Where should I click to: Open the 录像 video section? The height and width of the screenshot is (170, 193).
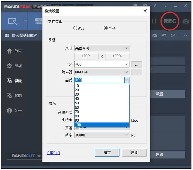click(14, 81)
